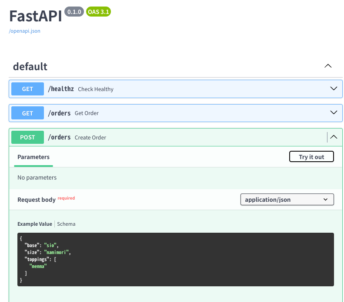The height and width of the screenshot is (302, 344).
Task: Click the Create Order summary text
Action: coord(90,138)
